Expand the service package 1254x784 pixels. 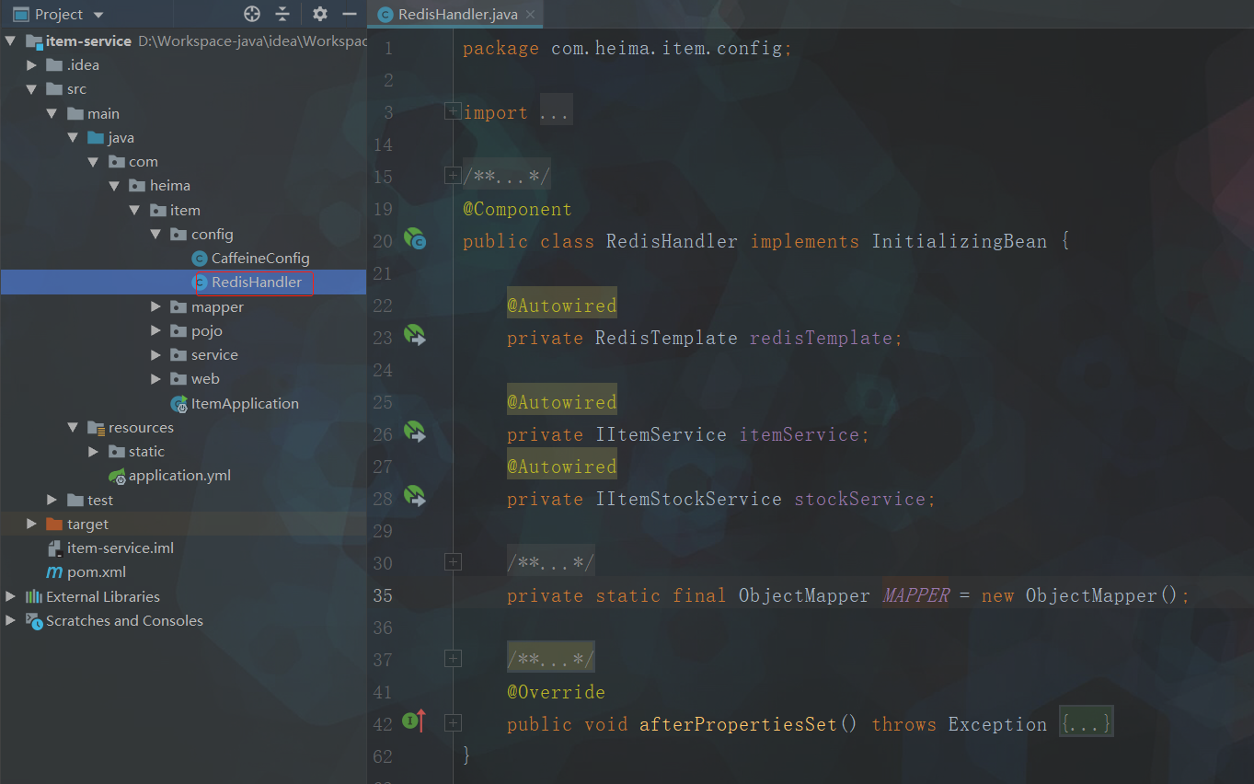pos(155,355)
